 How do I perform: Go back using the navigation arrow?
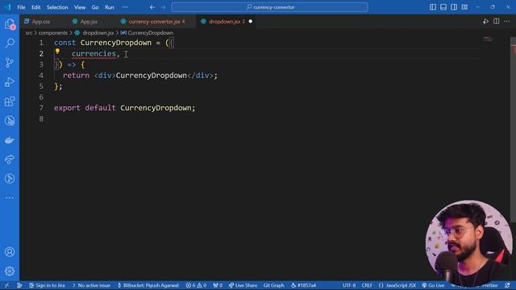[152, 7]
